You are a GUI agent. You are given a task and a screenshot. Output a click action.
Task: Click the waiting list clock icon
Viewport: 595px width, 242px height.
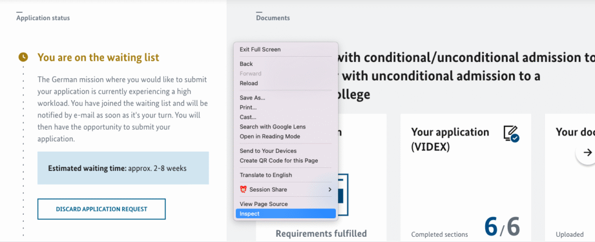pyautogui.click(x=23, y=57)
